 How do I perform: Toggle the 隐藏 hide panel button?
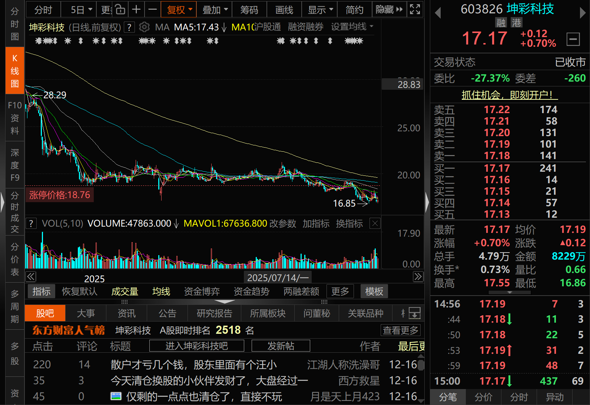pos(389,10)
